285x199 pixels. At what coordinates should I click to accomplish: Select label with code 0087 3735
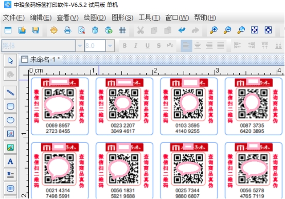[254, 106]
